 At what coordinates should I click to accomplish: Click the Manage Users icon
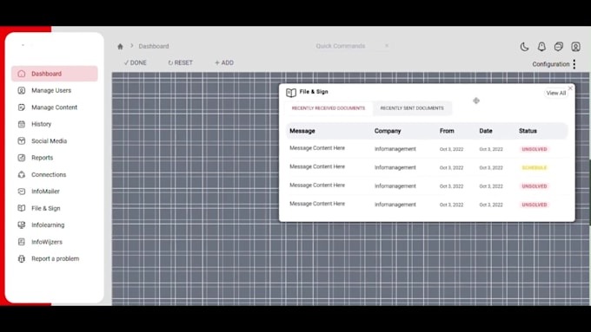point(22,91)
